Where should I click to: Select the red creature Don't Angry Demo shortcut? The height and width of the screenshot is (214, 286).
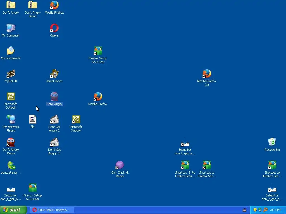11,142
